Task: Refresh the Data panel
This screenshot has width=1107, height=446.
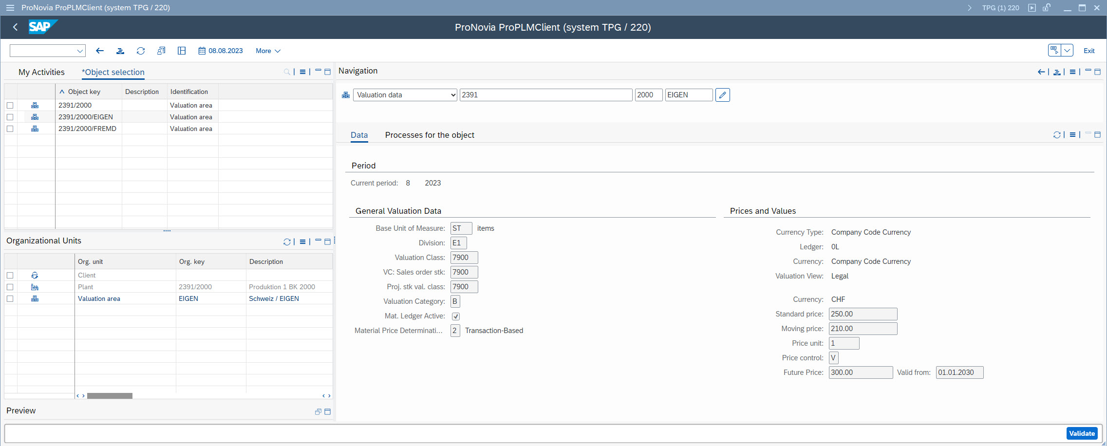Action: click(1057, 134)
